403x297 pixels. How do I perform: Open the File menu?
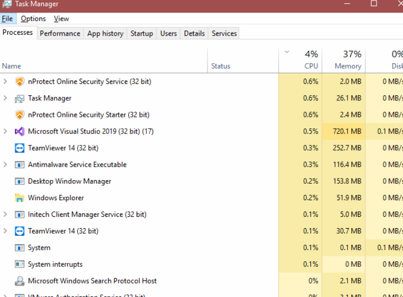coord(7,19)
